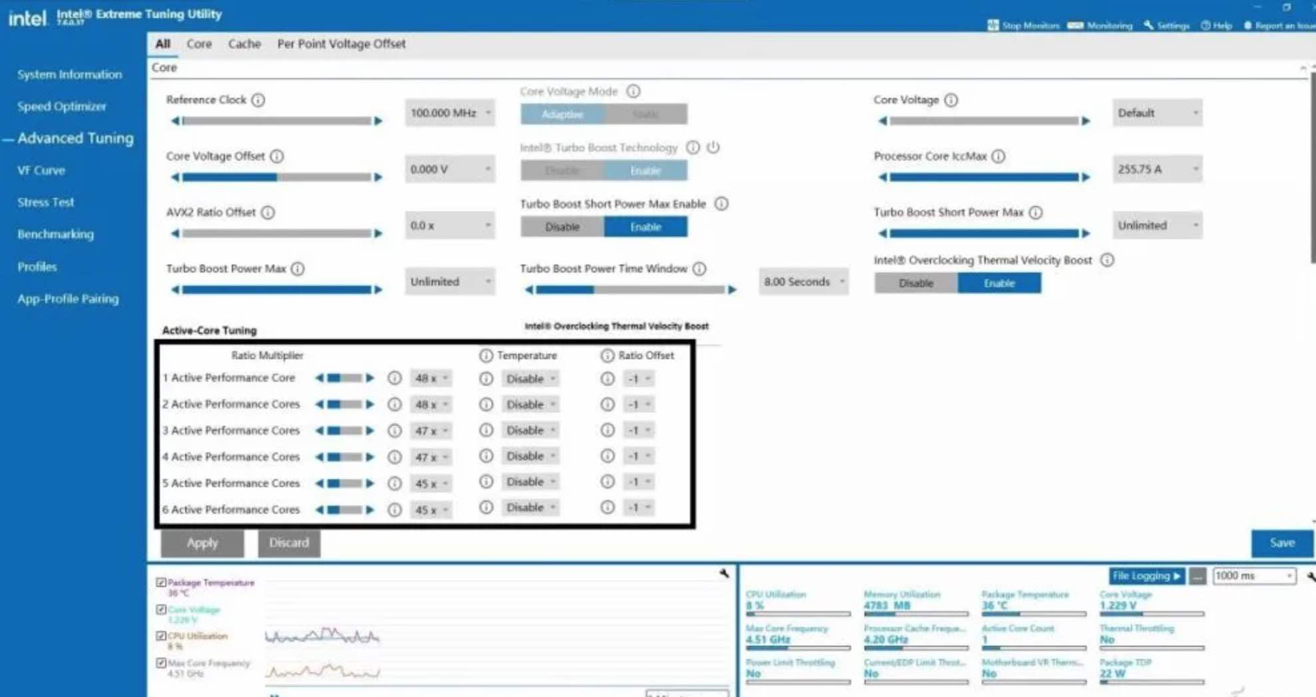Screen dimensions: 1316x697
Task: Click the file logging browse (...) button
Action: click(1197, 576)
